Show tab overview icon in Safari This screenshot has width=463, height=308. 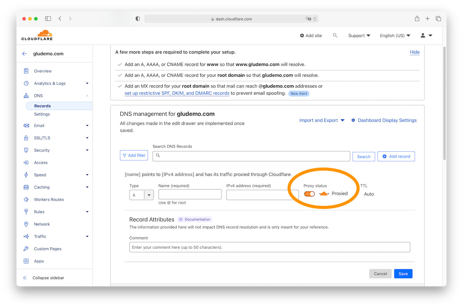(x=438, y=19)
